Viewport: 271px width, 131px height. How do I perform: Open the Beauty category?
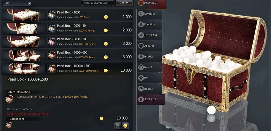[x=149, y=89]
